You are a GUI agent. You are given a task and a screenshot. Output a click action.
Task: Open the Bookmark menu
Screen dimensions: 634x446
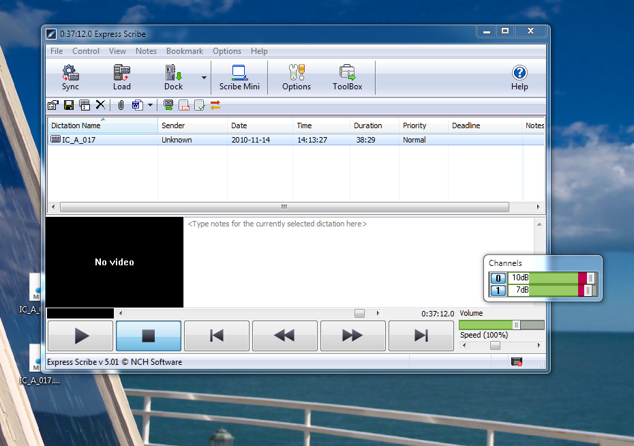(x=184, y=51)
